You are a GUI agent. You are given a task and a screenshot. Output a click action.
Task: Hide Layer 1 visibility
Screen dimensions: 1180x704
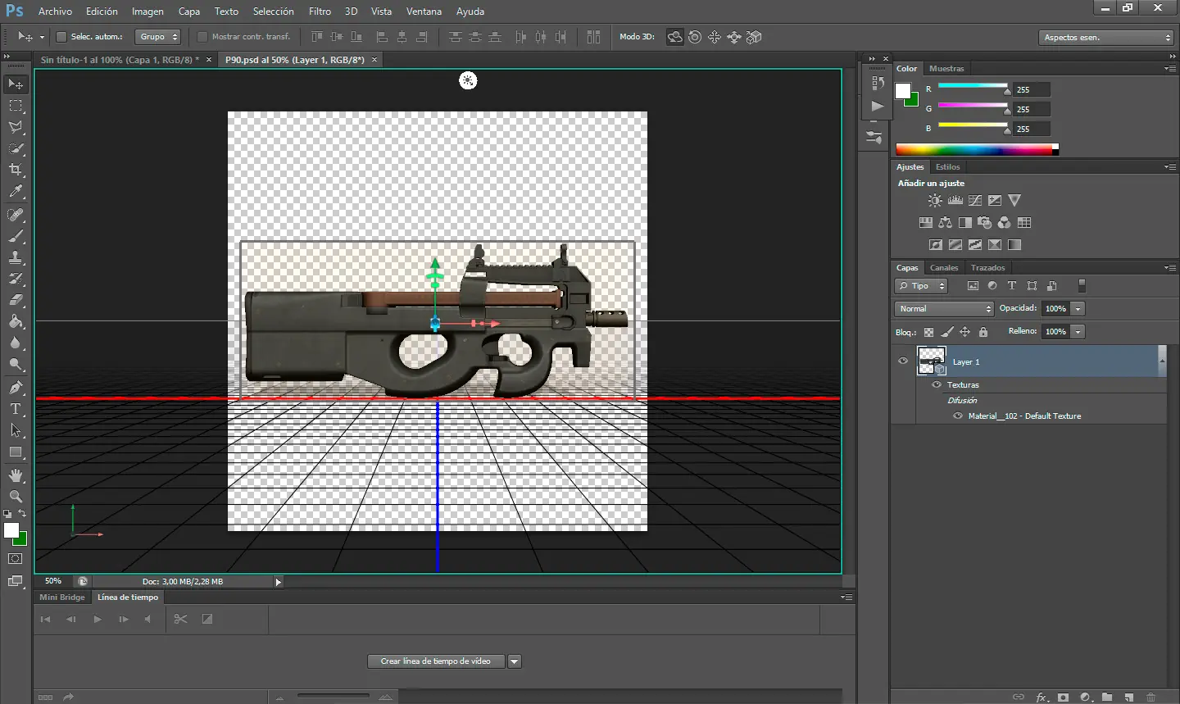point(903,361)
